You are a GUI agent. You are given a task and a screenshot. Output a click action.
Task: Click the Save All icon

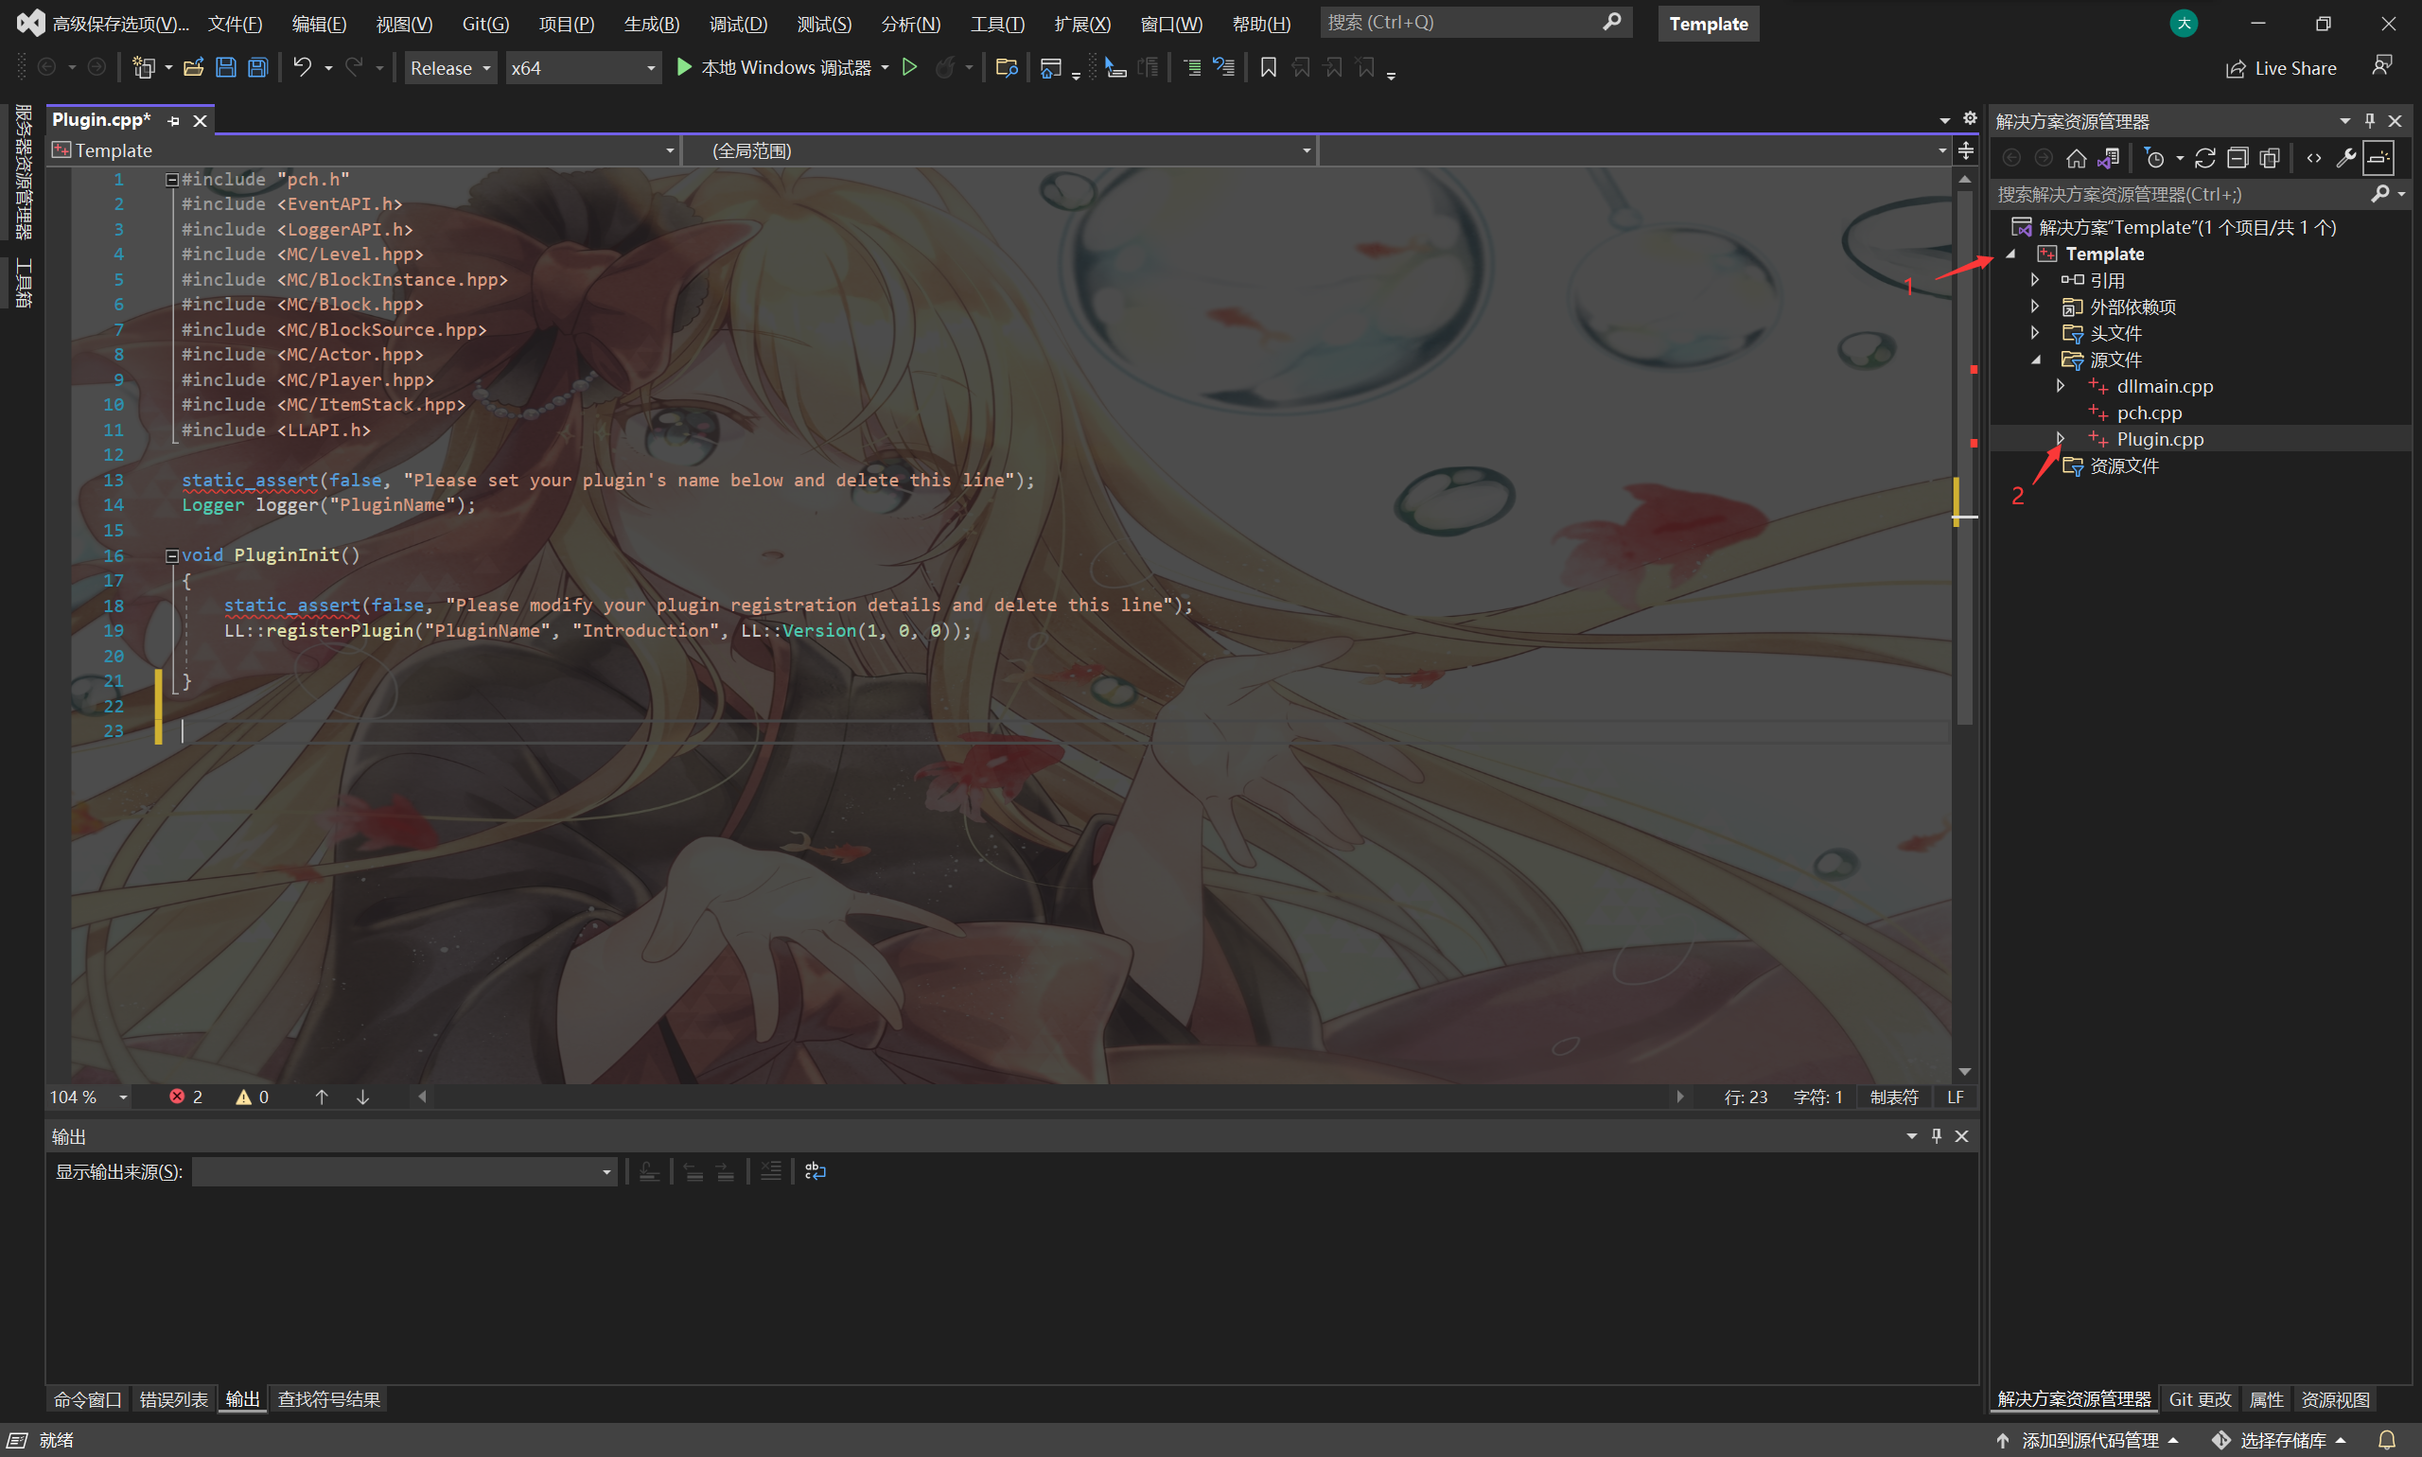[x=258, y=68]
